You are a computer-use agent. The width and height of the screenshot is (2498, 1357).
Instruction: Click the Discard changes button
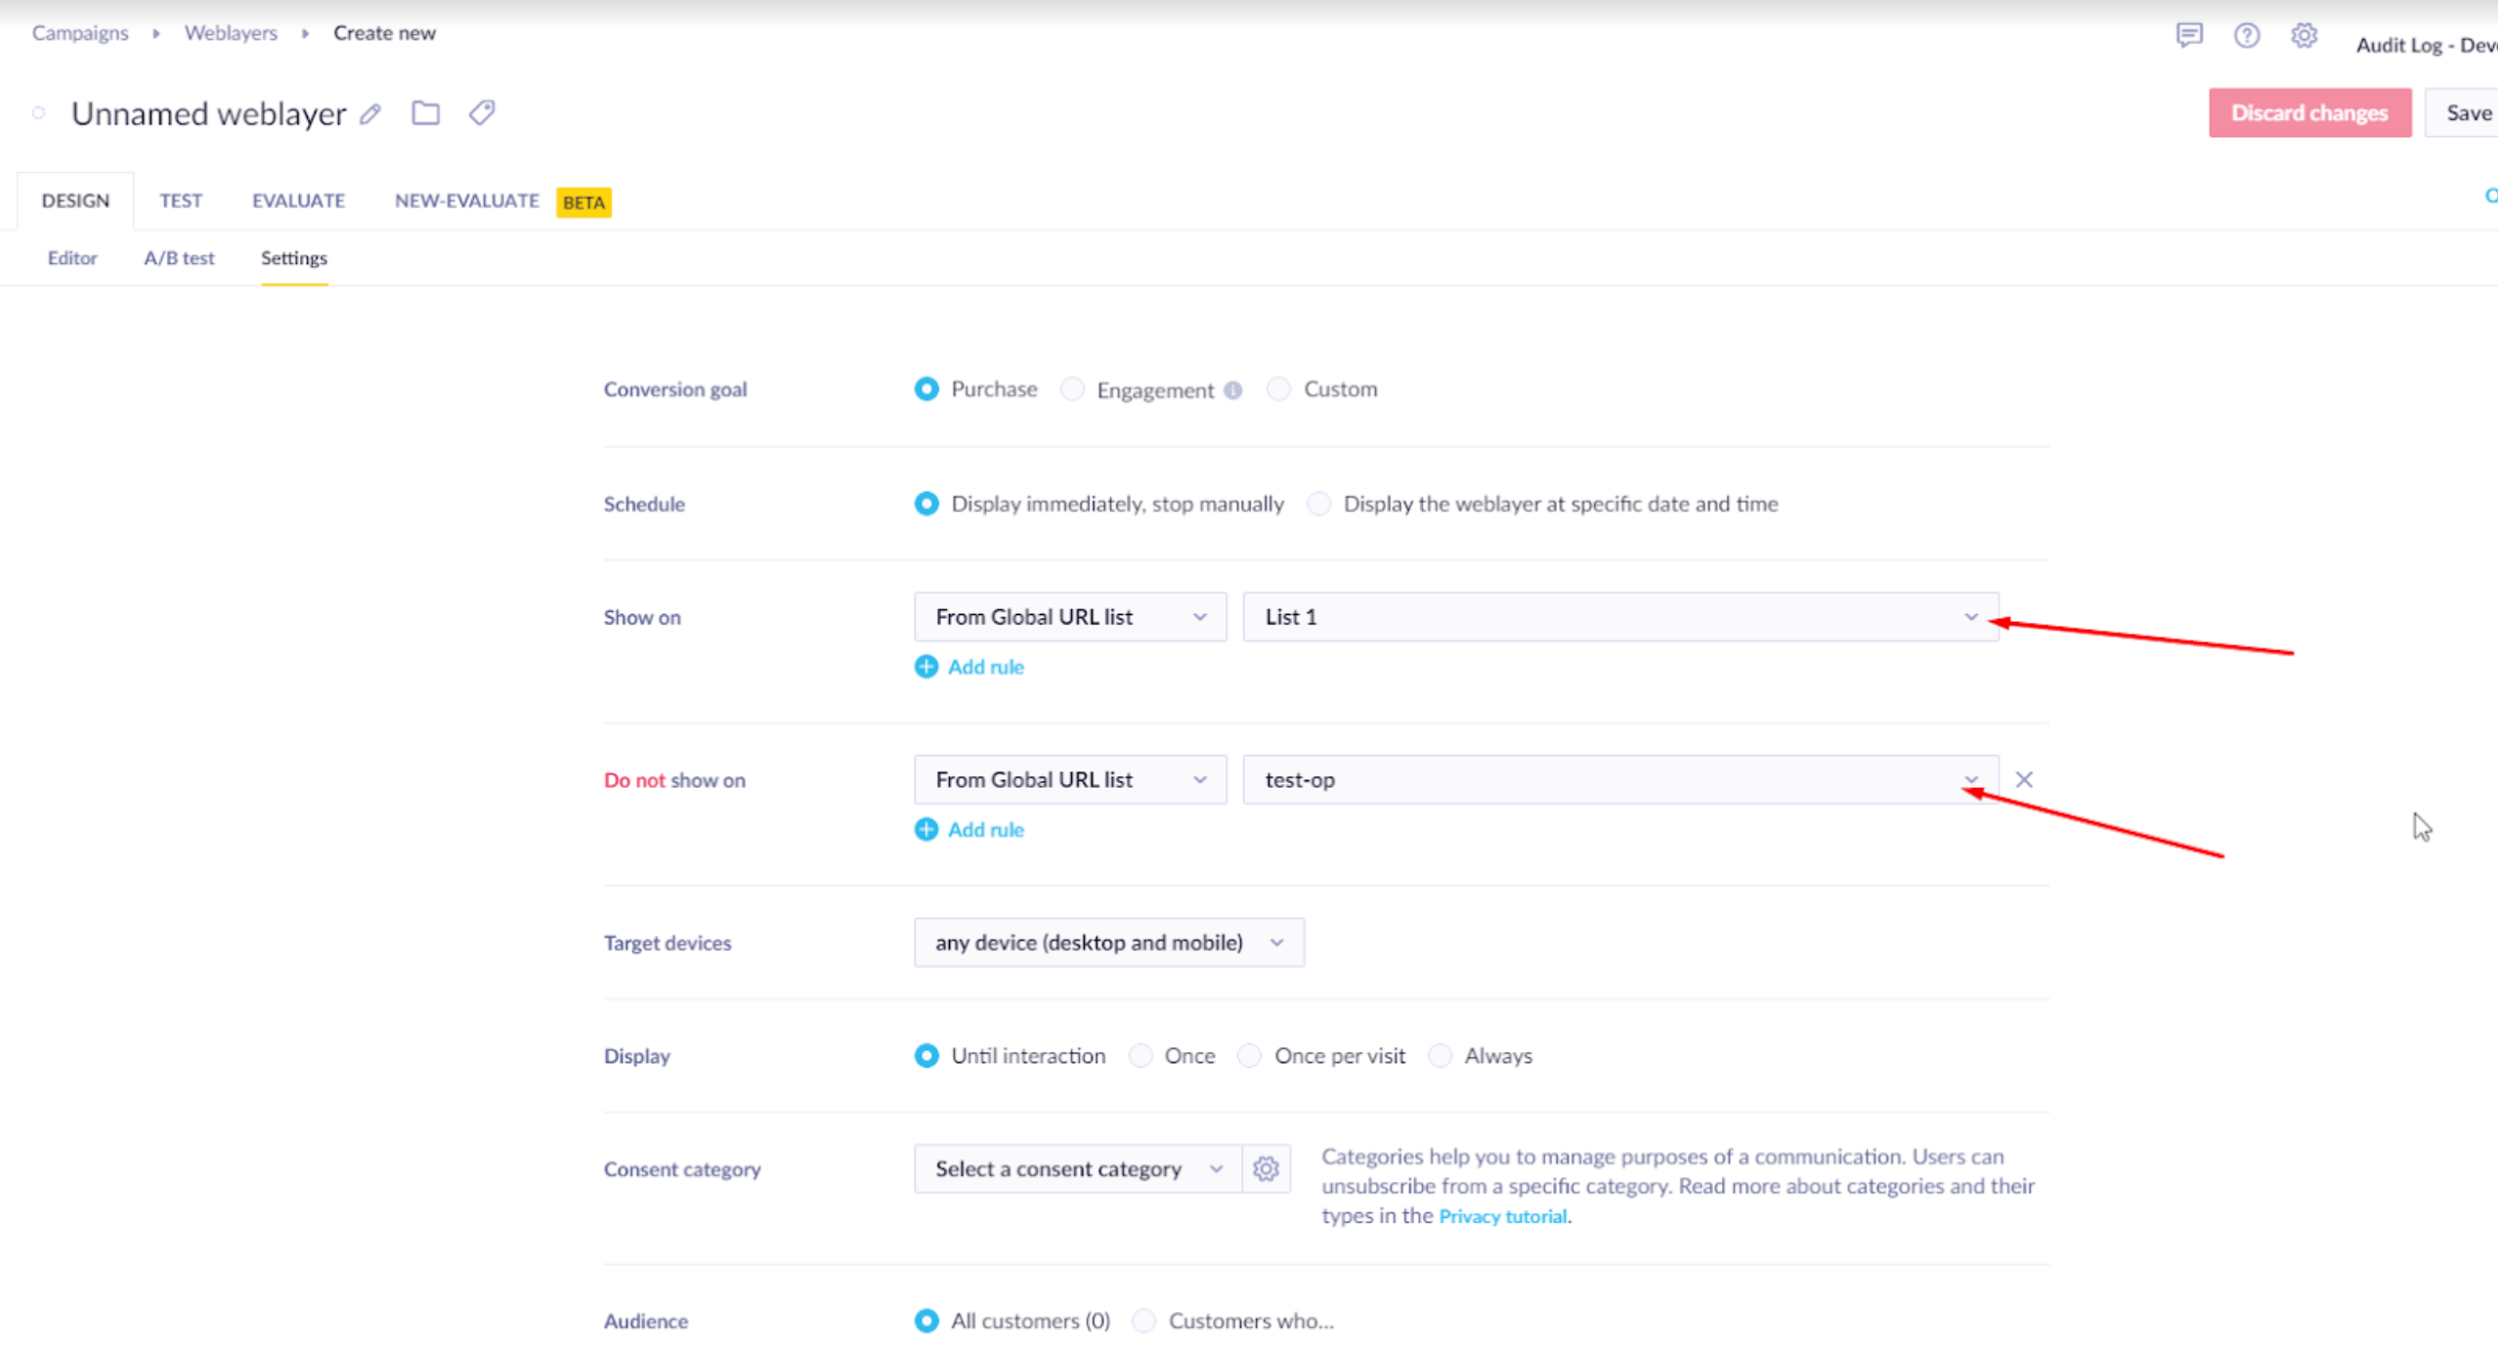[2308, 112]
